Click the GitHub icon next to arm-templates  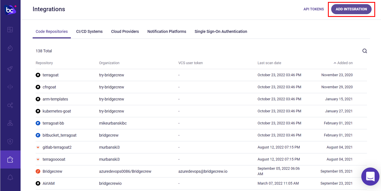[38, 99]
